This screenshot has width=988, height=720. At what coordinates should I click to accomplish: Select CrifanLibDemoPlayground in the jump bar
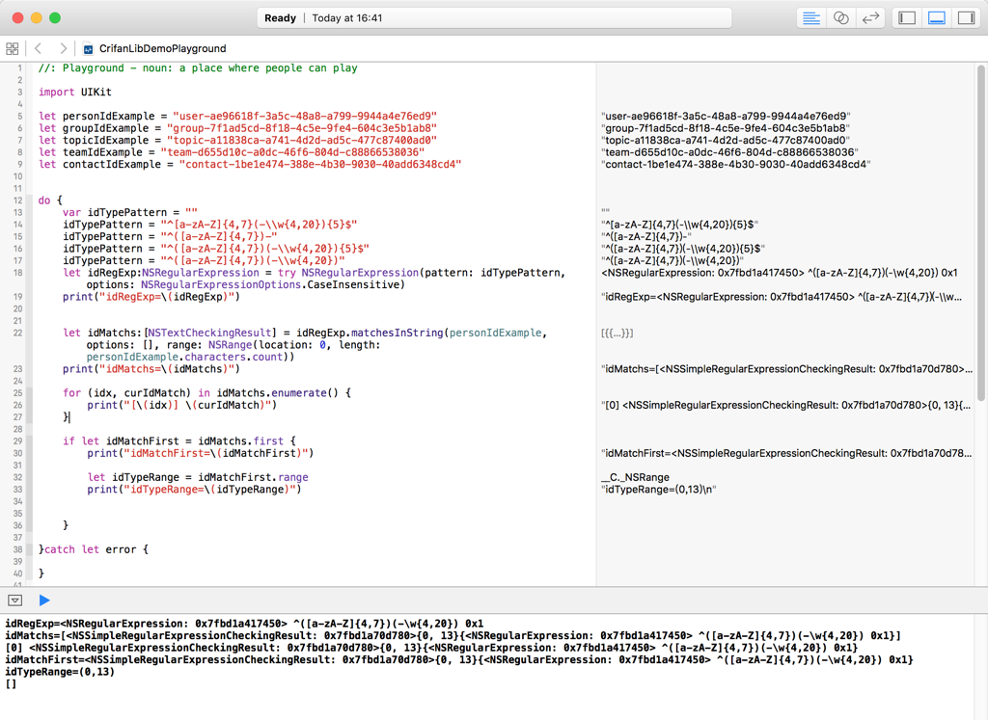[x=162, y=48]
